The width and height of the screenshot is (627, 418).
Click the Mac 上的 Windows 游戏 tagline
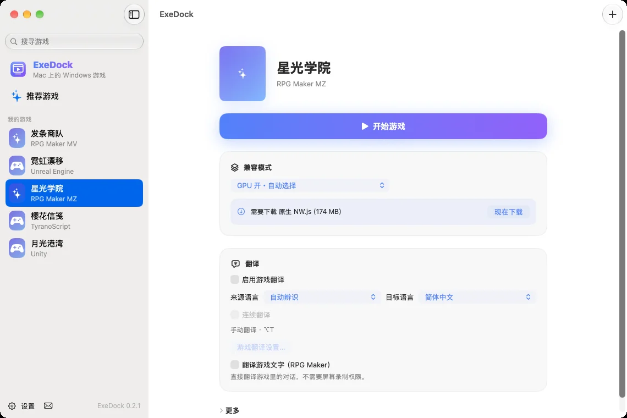[69, 75]
